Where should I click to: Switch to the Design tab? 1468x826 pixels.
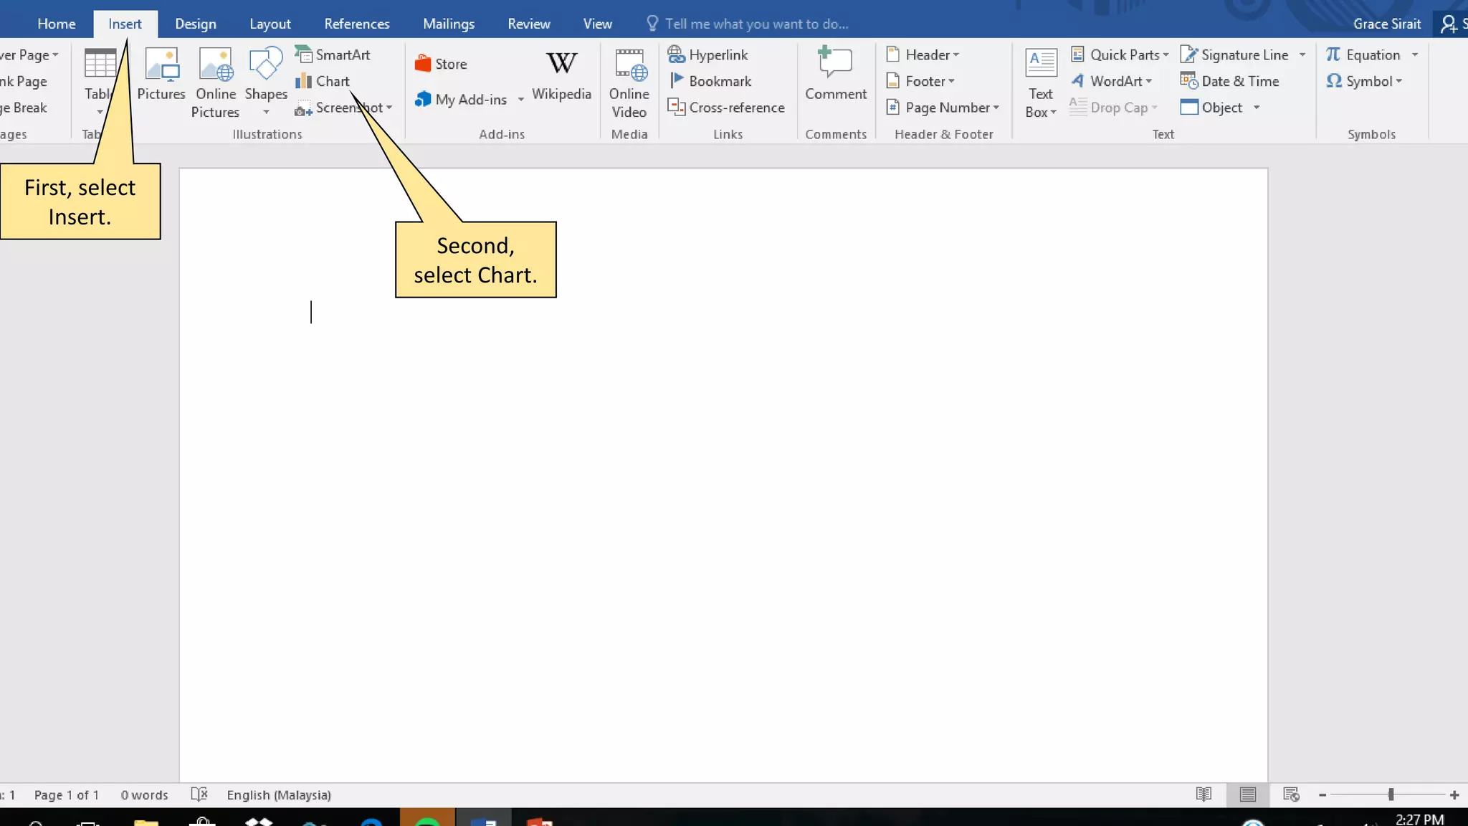pos(196,24)
